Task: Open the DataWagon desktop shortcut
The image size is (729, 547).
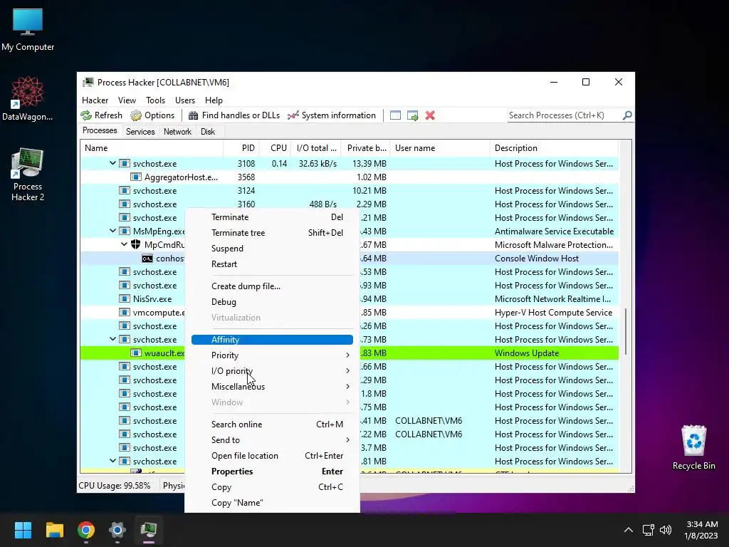Action: click(28, 98)
